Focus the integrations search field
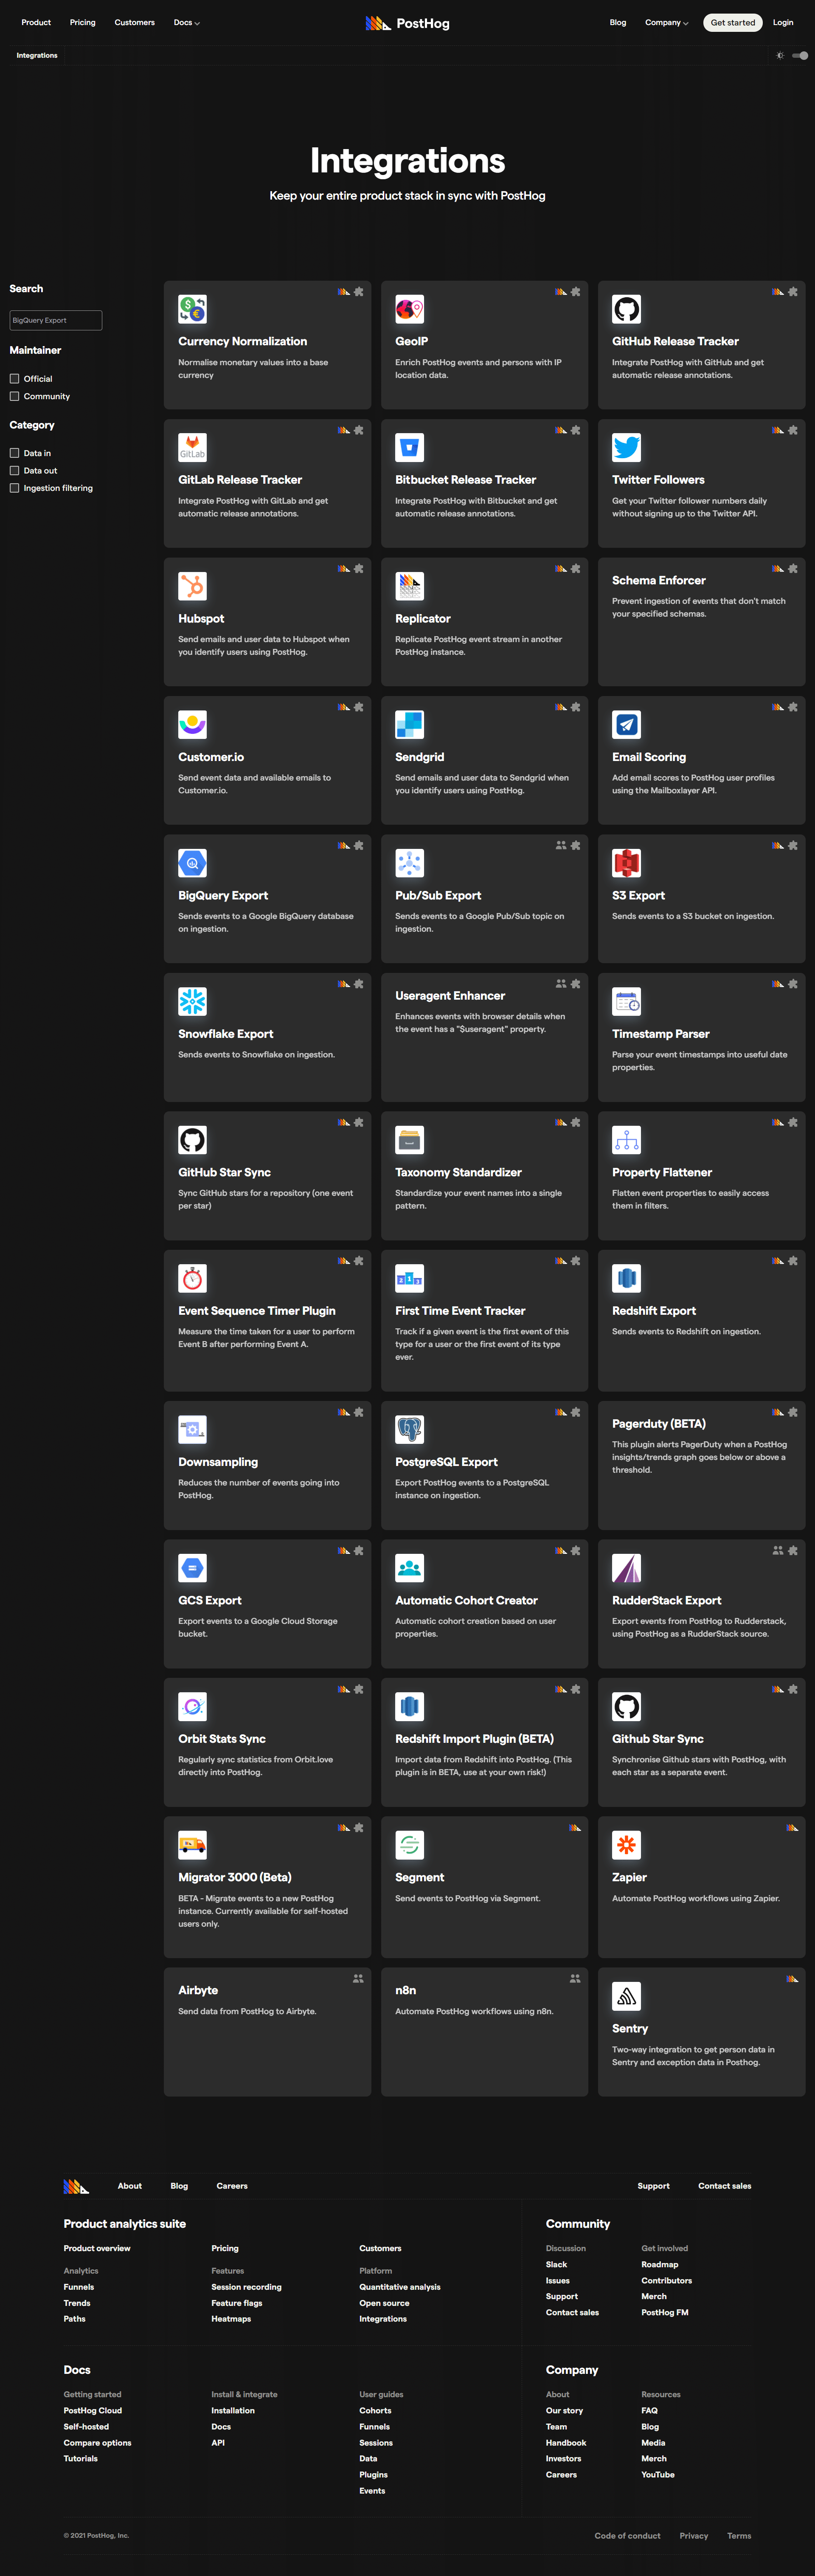The width and height of the screenshot is (815, 2576). pos(56,320)
